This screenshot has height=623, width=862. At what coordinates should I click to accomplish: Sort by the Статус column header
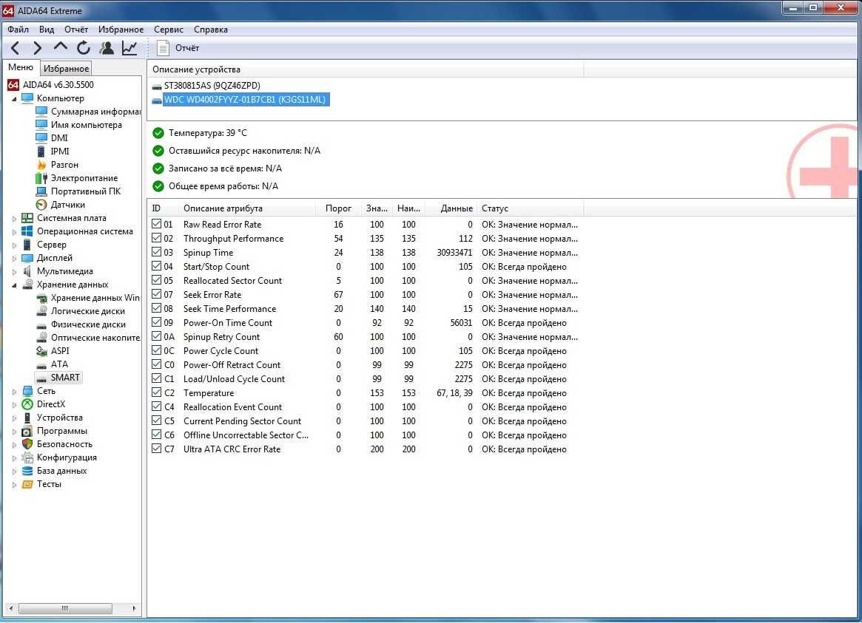point(530,208)
